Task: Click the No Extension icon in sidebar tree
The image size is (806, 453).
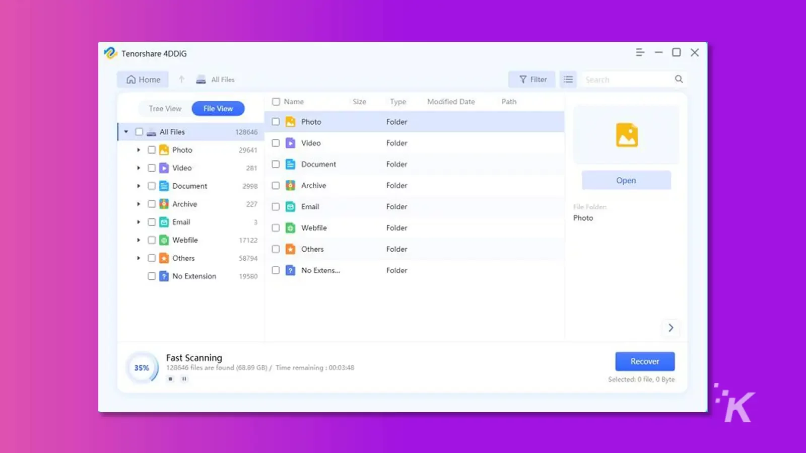Action: click(164, 276)
